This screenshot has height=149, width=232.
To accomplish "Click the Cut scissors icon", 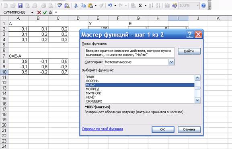I will coord(76,6).
